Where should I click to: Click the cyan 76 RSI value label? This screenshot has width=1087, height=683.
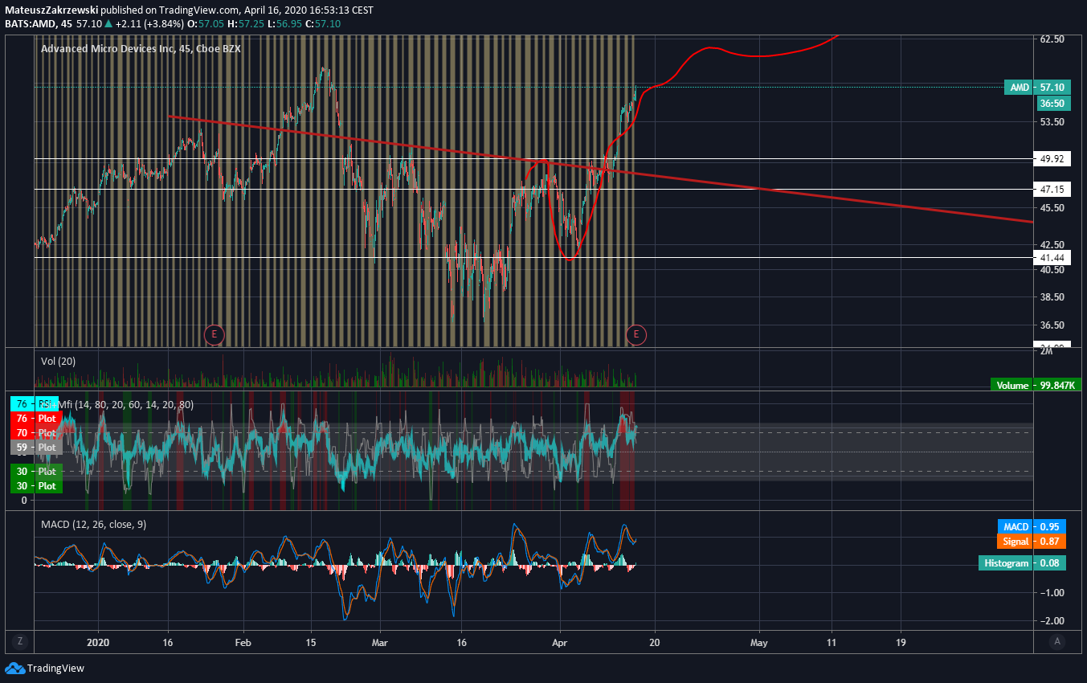(36, 403)
